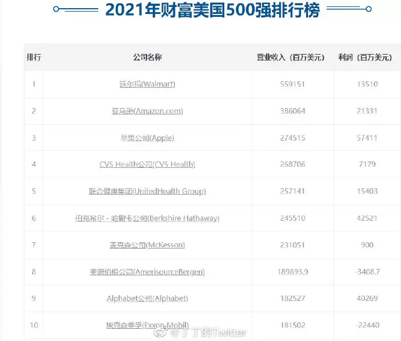401x341 pixels.
Task: Select Walmart profit value 13510
Action: click(367, 84)
